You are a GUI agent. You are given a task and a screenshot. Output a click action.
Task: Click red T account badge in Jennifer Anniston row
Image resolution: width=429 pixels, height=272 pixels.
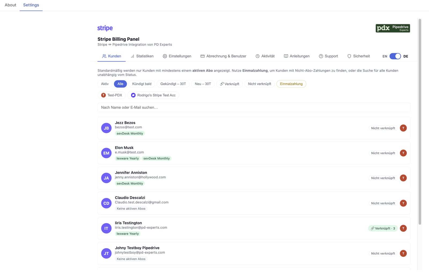(403, 178)
